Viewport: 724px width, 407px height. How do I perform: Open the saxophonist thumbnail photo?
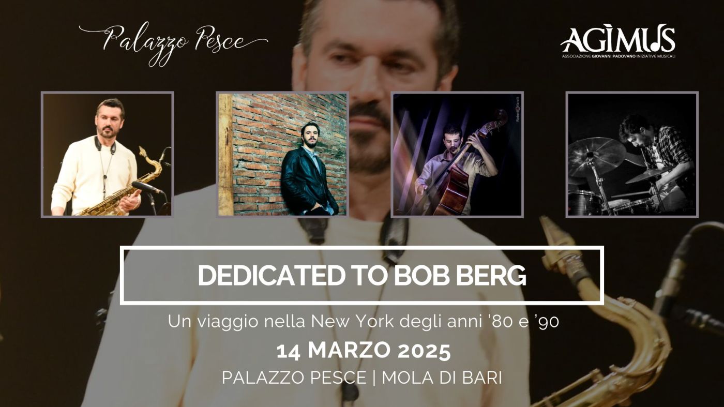click(107, 154)
